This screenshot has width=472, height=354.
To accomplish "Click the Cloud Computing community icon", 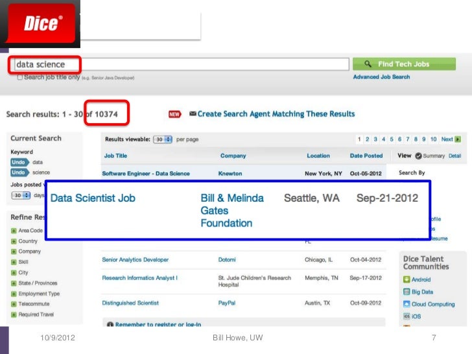I will point(407,304).
